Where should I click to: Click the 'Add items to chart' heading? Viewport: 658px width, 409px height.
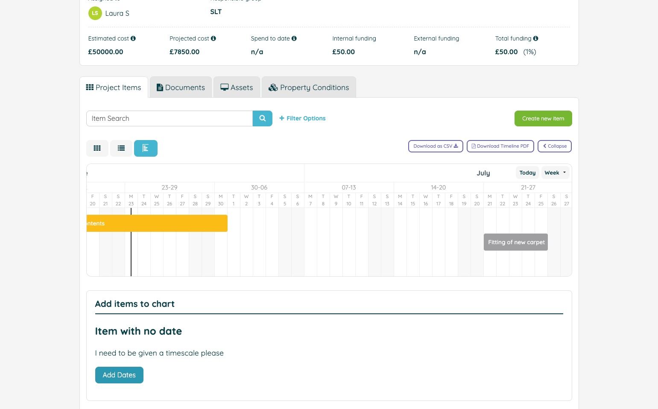135,304
